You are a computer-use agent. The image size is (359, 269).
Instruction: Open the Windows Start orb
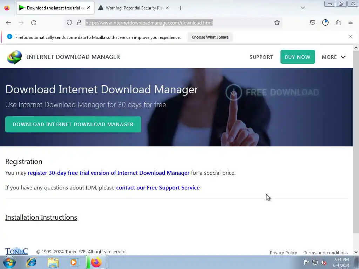tap(9, 262)
